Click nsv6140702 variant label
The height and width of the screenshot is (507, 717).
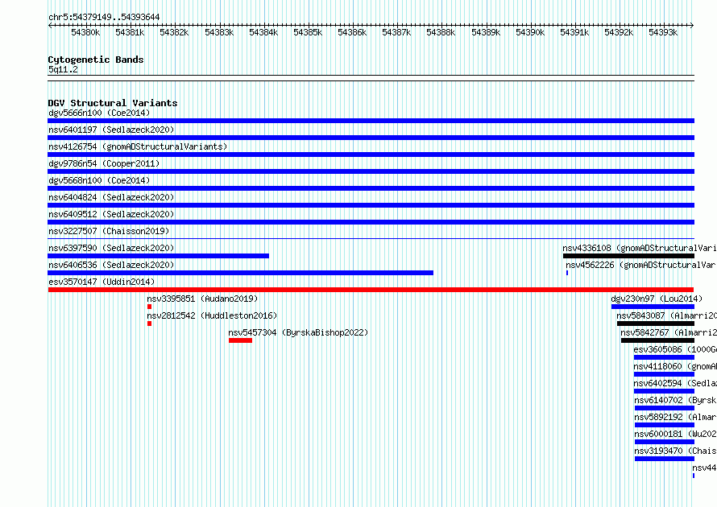[675, 400]
